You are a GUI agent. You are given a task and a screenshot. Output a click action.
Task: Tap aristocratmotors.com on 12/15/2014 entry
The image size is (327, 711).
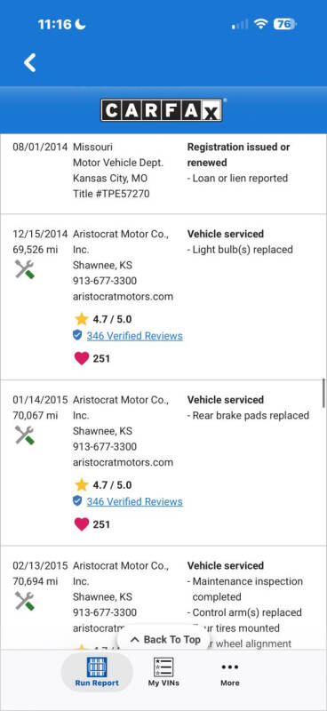(x=123, y=297)
